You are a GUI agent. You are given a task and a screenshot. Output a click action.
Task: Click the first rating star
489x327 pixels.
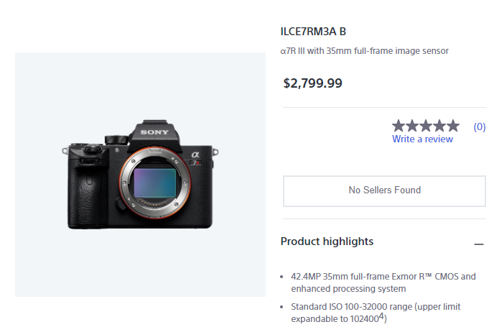399,126
